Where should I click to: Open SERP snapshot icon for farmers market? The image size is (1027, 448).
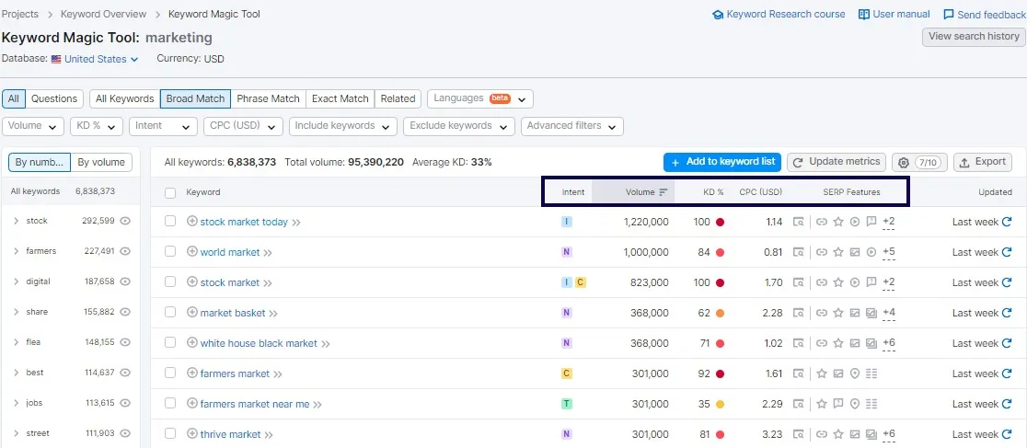pos(798,373)
